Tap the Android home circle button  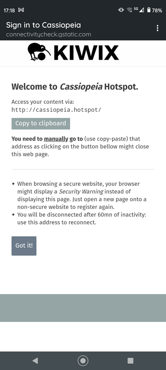[x=83, y=361]
